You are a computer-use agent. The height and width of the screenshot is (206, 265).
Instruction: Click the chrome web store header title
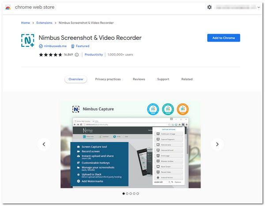point(34,7)
